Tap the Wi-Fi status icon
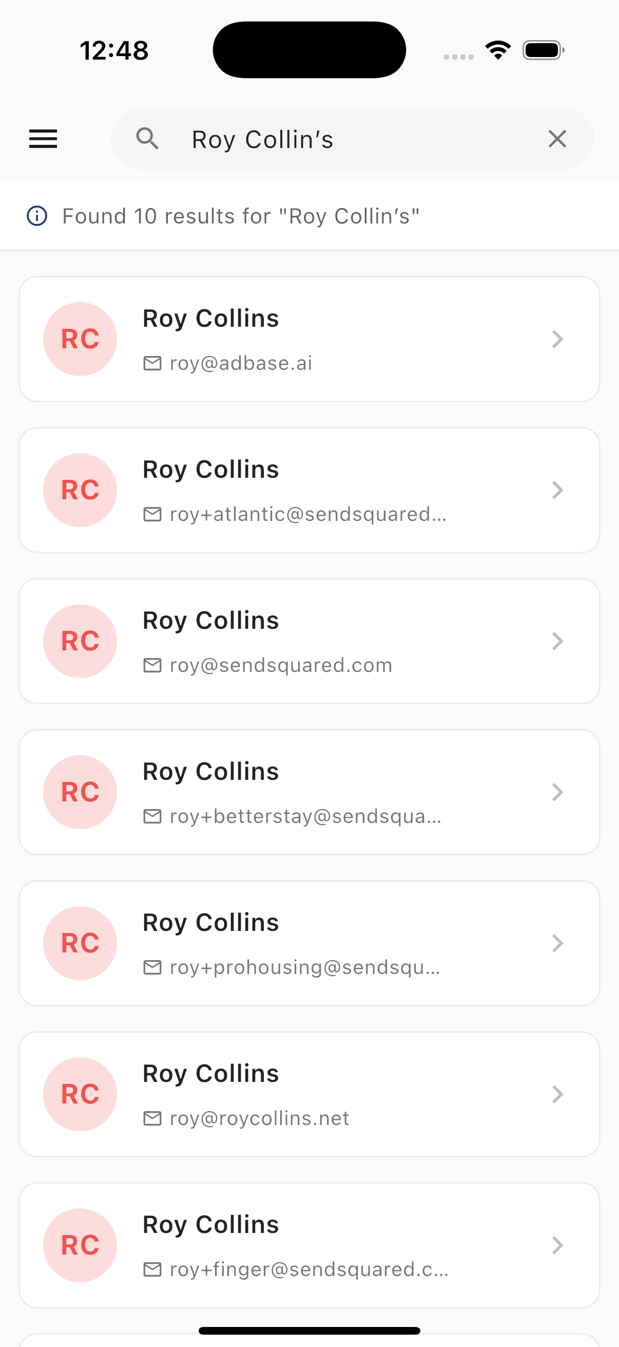Screen dimensions: 619x1347 [498, 50]
